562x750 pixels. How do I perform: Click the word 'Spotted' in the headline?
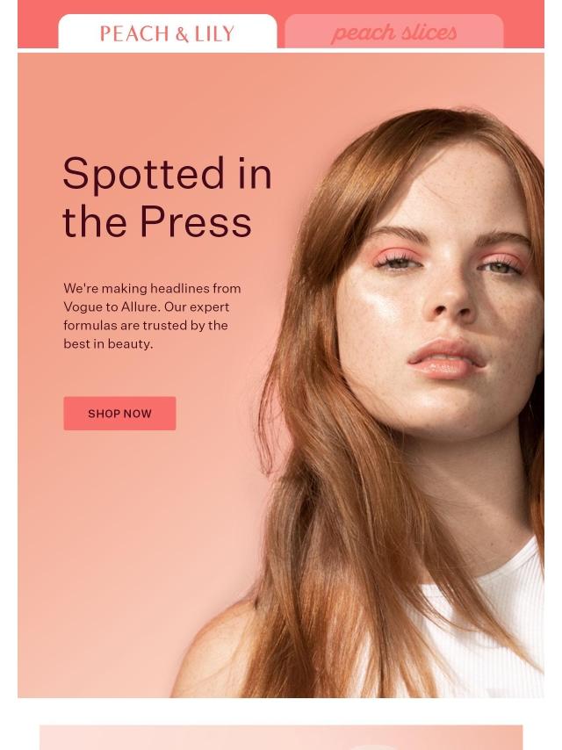[143, 174]
